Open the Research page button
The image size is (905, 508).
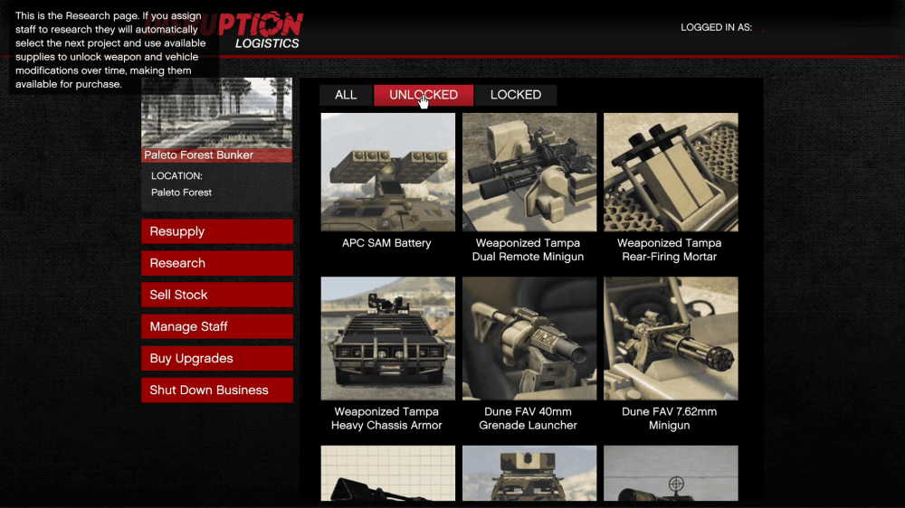pos(217,263)
